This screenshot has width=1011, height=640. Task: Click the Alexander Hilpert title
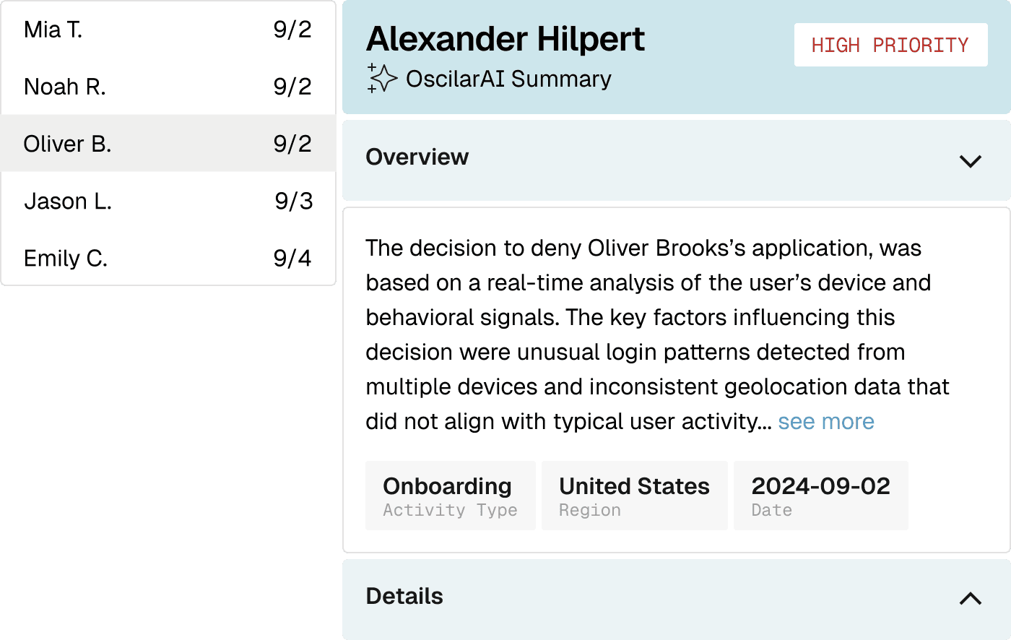pos(506,39)
